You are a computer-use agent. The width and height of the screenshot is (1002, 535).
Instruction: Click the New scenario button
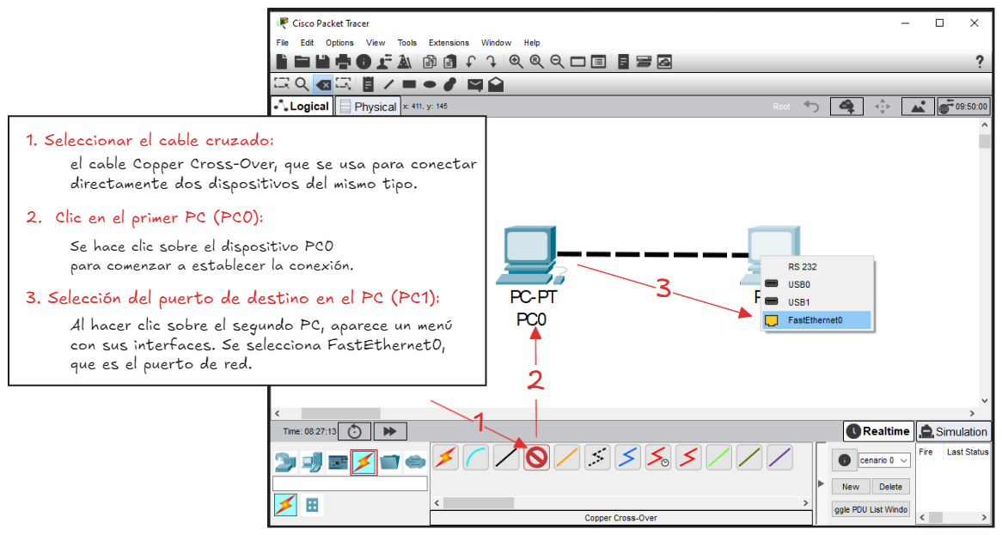tap(850, 486)
